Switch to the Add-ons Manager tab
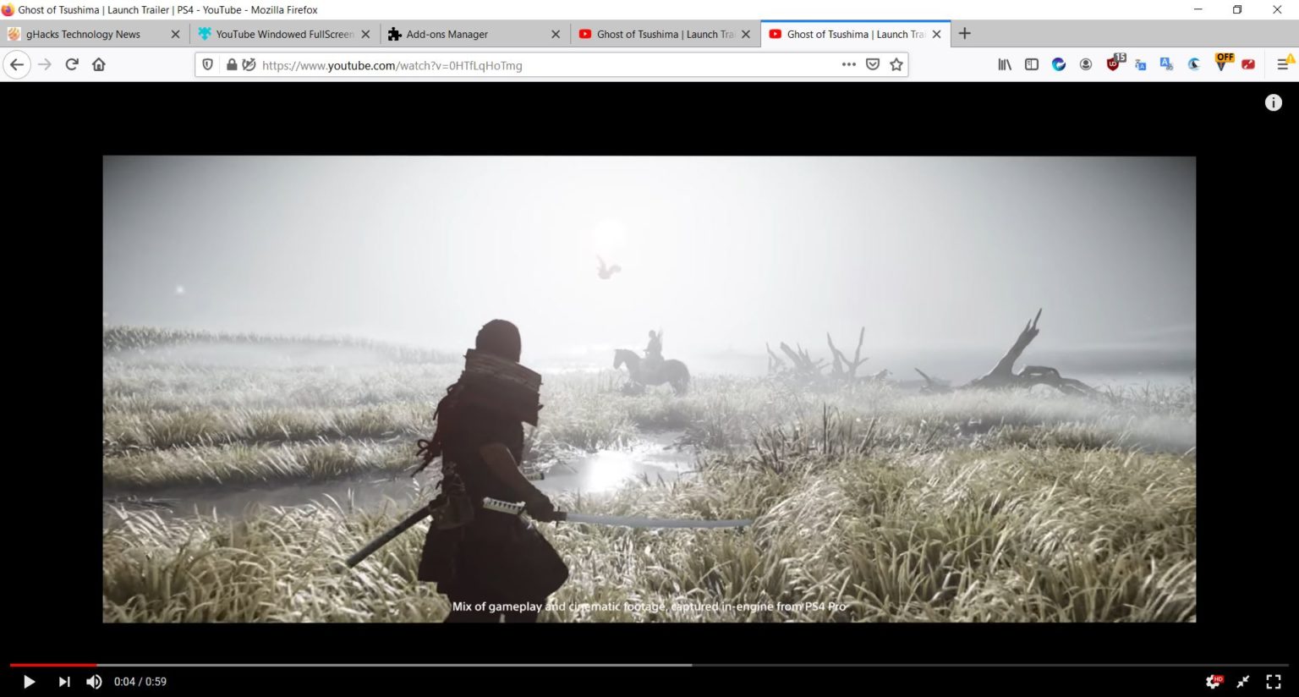 pos(461,34)
